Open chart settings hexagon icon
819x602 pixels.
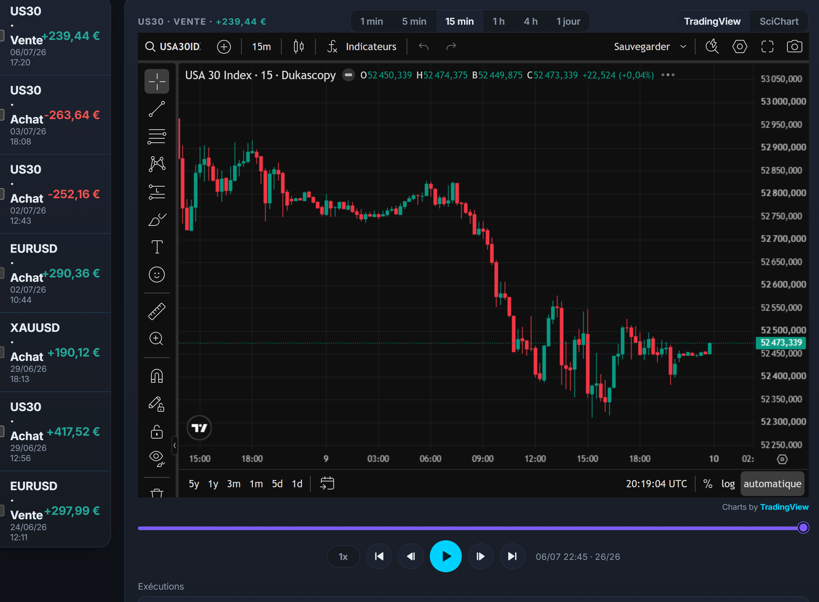(740, 47)
